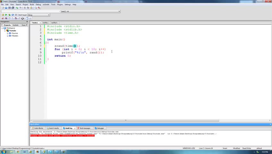Open the Settings menu
This screenshot has height=154, width=272.
point(68,4)
